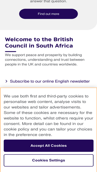Screen dimensions: 97x172
Task: Open the Cookies Settings button
Action: coord(49,160)
